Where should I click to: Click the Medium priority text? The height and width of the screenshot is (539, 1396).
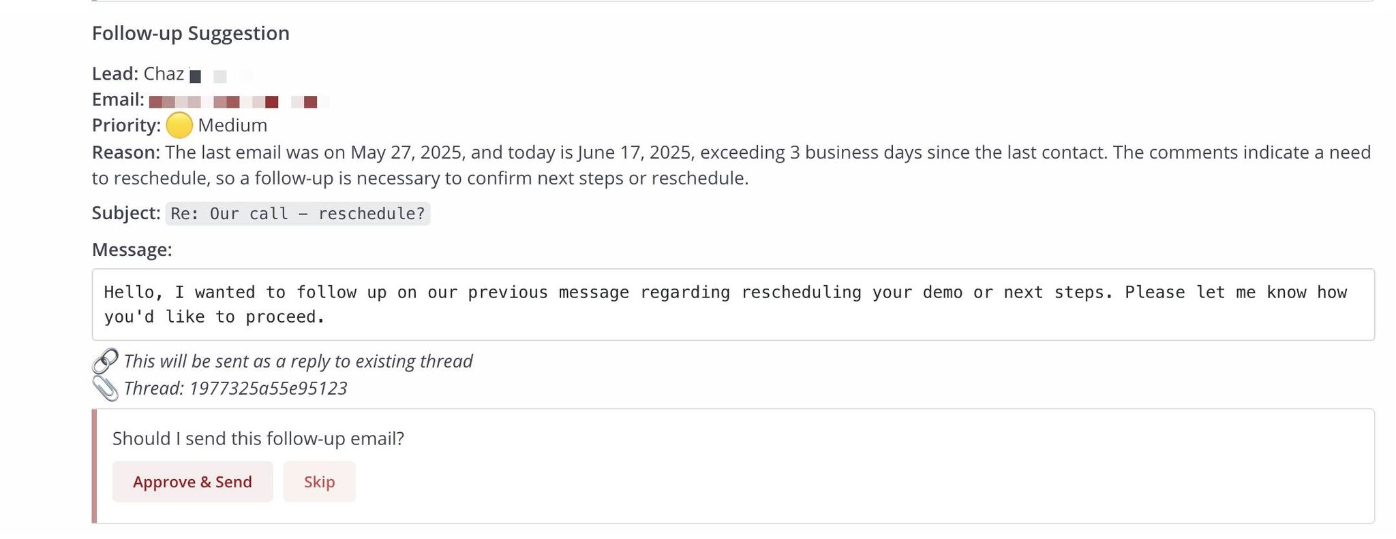pos(232,125)
